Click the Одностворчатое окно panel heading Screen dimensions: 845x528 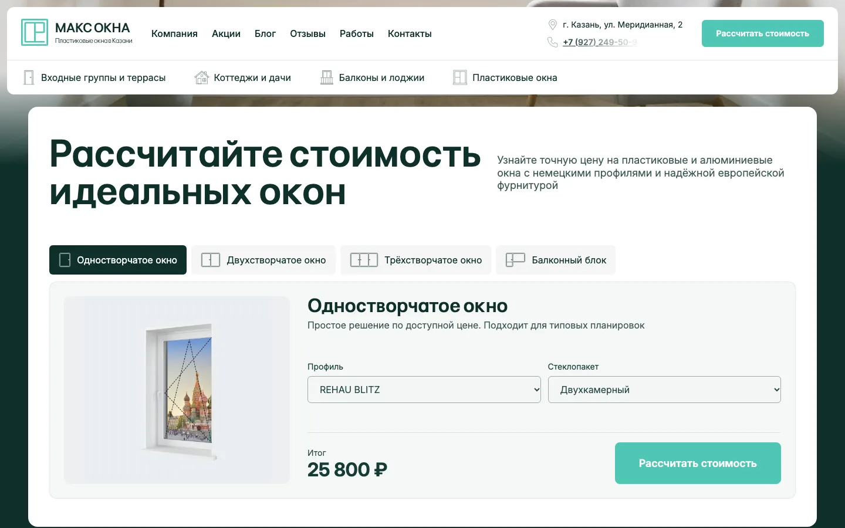coord(408,306)
